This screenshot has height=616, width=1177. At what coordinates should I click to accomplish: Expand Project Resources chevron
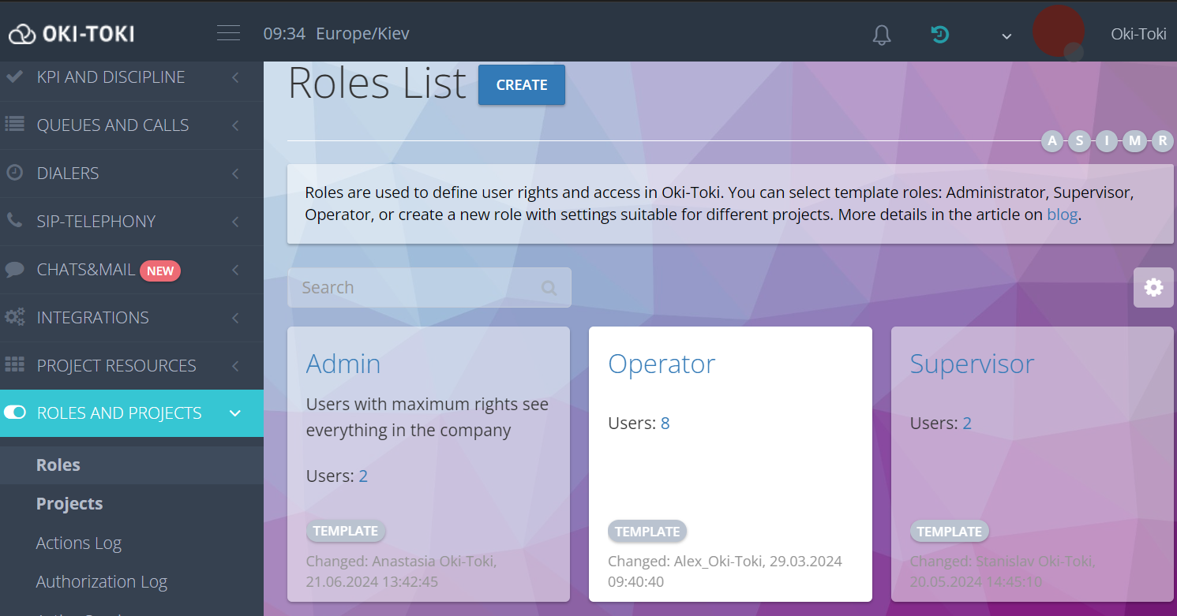point(235,366)
